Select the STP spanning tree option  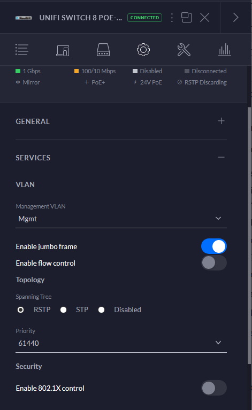click(63, 310)
